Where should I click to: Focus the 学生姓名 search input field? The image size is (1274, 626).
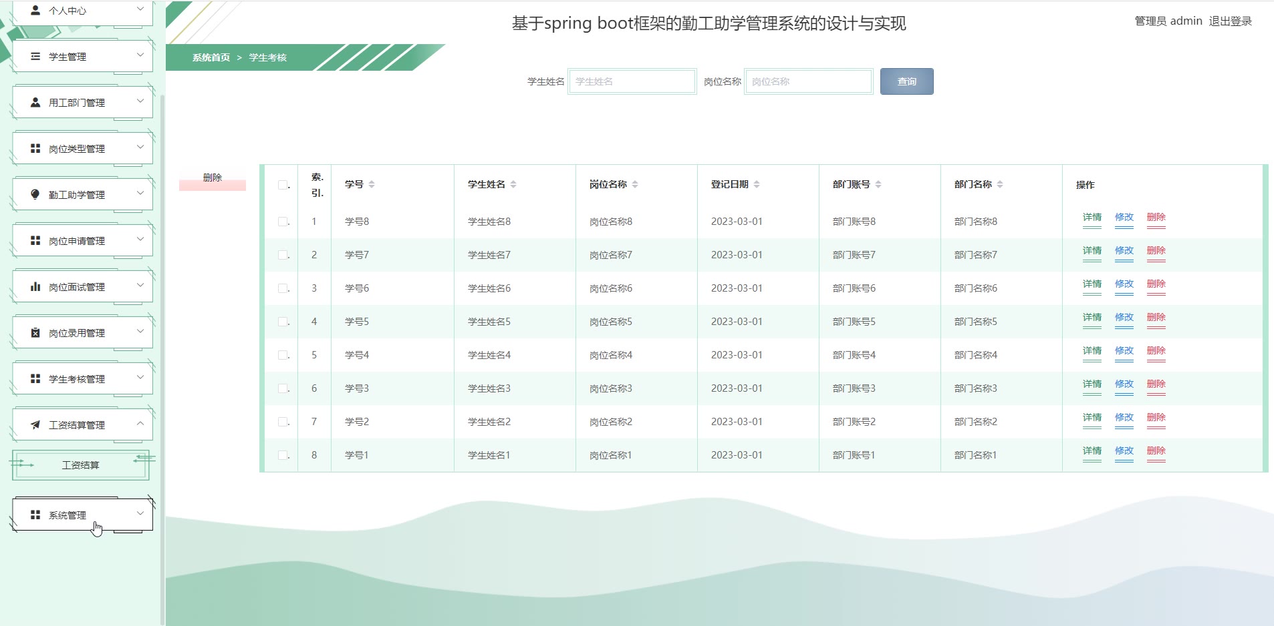(x=632, y=81)
